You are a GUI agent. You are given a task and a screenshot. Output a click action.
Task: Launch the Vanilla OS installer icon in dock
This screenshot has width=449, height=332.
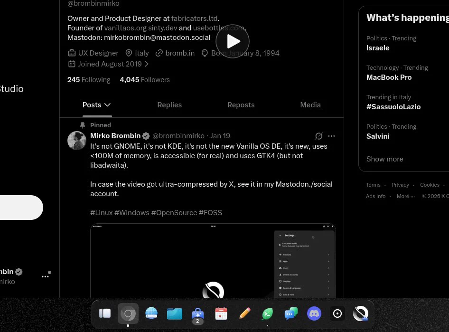tap(361, 313)
